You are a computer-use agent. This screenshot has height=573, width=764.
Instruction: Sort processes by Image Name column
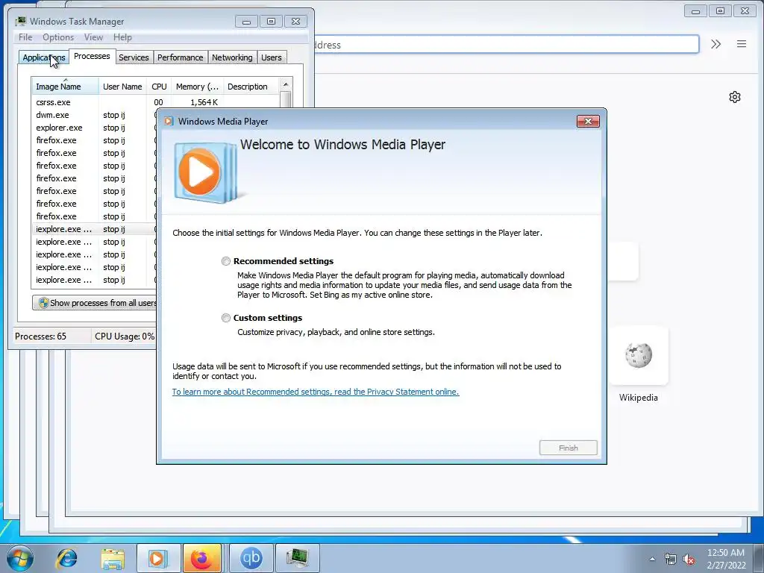click(66, 87)
